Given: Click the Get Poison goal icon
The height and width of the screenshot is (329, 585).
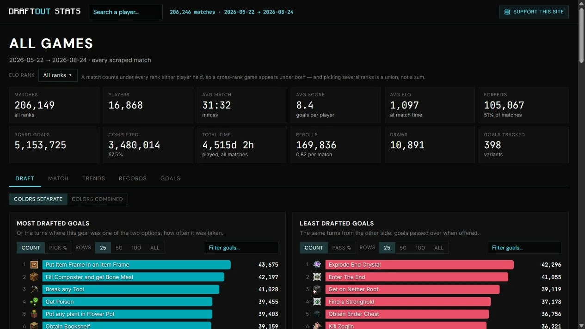Looking at the screenshot, I should [x=34, y=302].
